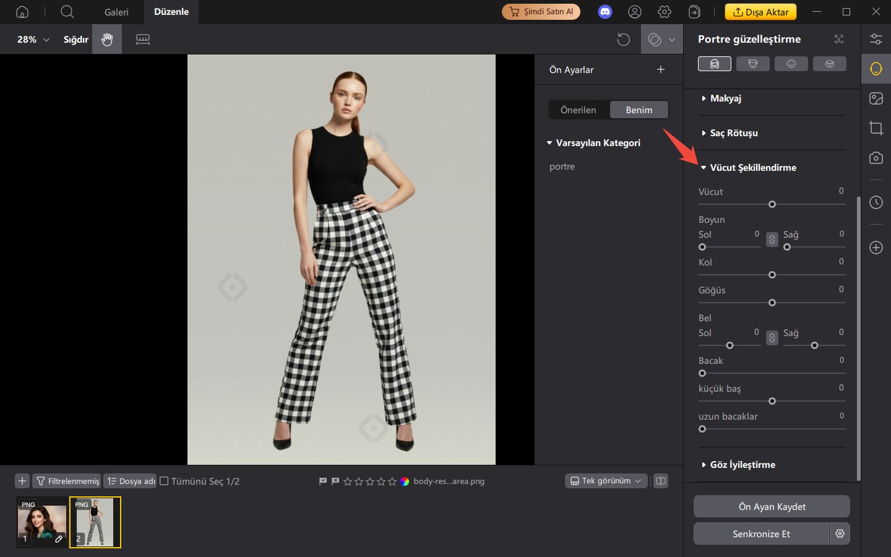Image resolution: width=891 pixels, height=557 pixels.
Task: Click the Undo arrow in toolbar
Action: [x=624, y=39]
